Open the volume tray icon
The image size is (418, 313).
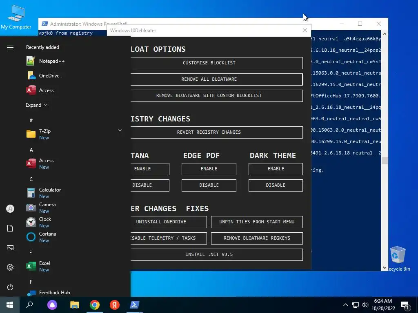point(365,305)
